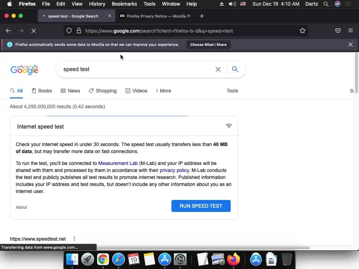
Task: Open the View menu
Action: [x=77, y=4]
